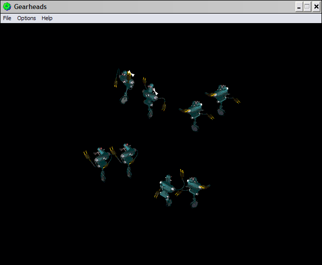
Task: Click the raised wheel of top-right robot
Action: (221, 108)
